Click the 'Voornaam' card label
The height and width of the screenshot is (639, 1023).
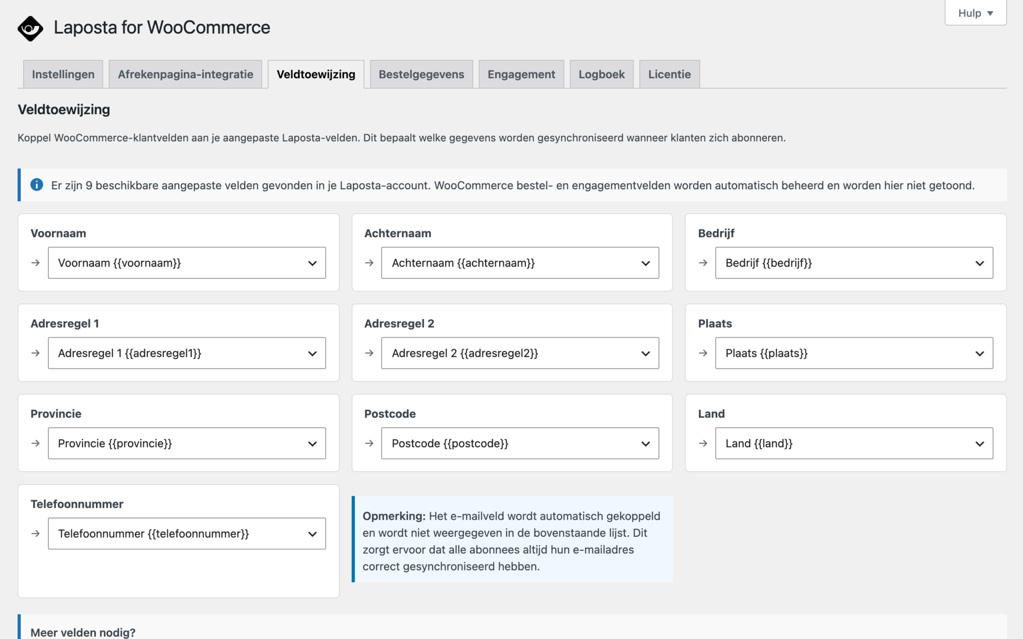click(58, 233)
